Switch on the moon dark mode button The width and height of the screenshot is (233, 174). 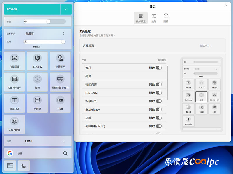pyautogui.click(x=24, y=165)
